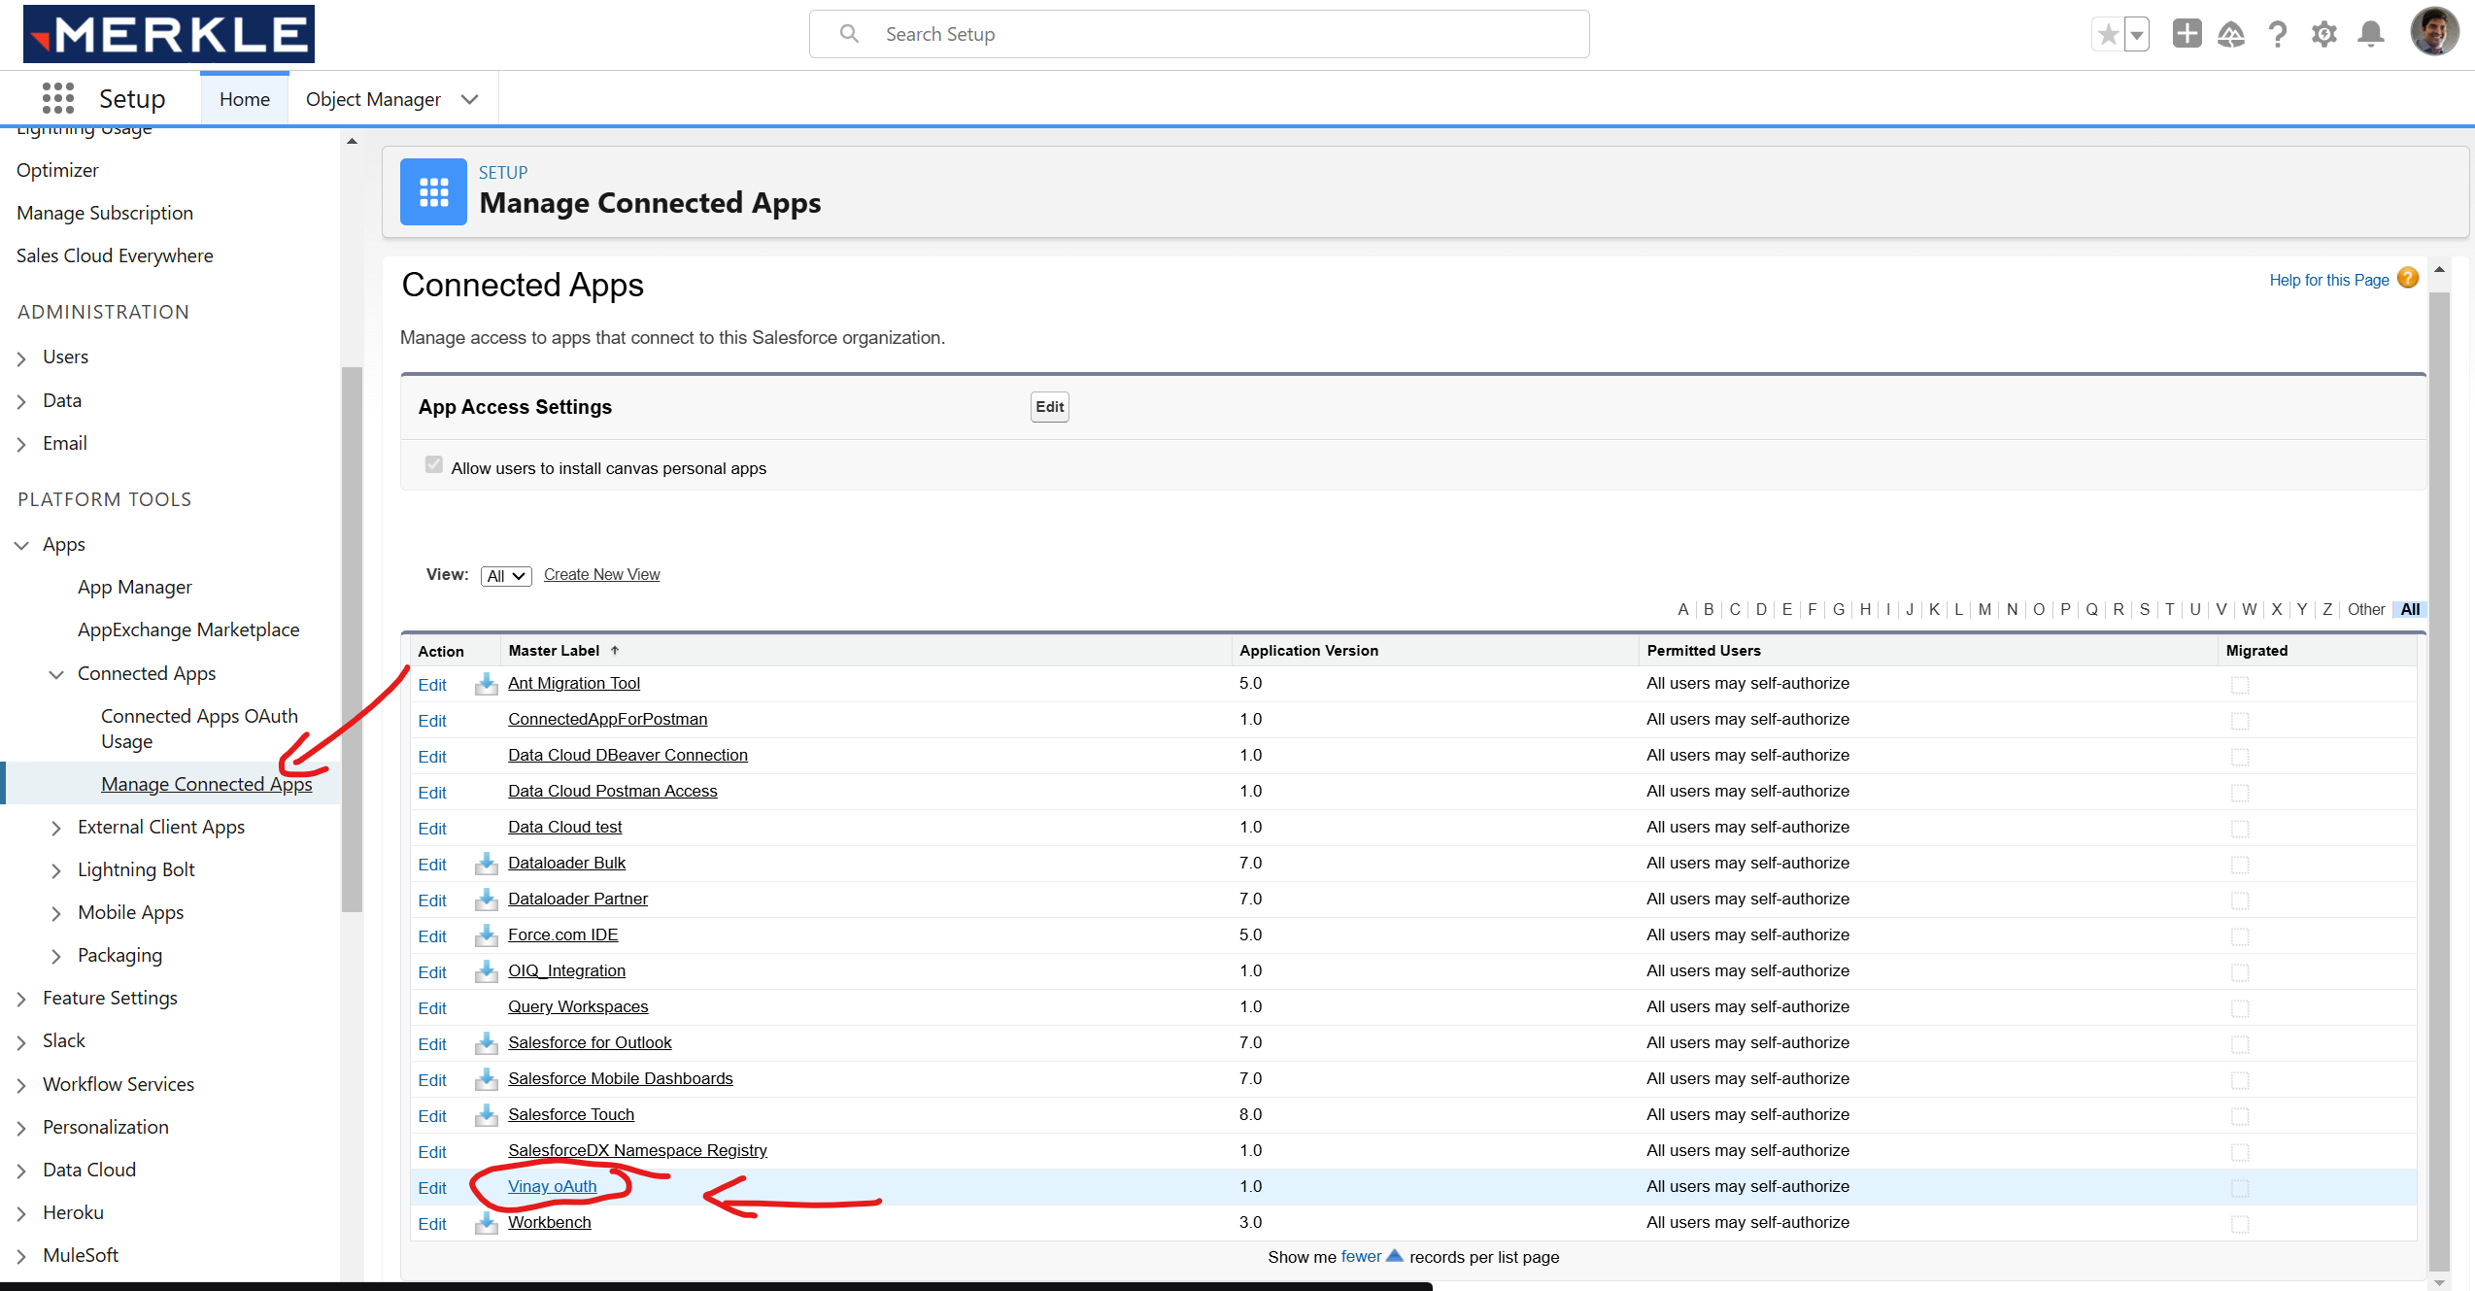Expand the Users section
2475x1291 pixels.
(x=21, y=358)
